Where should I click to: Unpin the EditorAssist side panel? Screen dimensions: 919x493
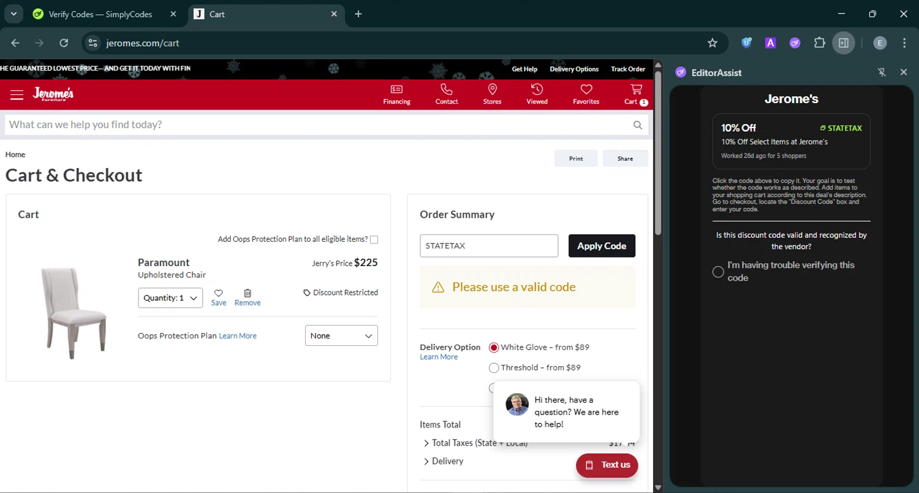point(882,72)
